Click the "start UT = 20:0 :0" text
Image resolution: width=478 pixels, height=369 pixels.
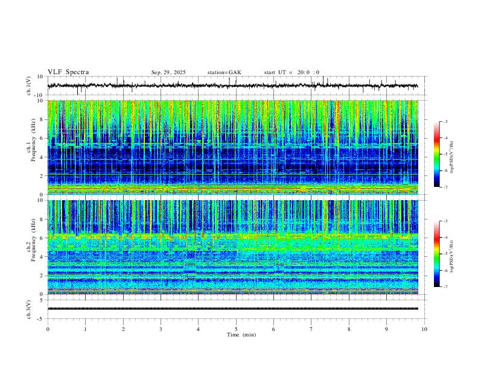pos(292,72)
